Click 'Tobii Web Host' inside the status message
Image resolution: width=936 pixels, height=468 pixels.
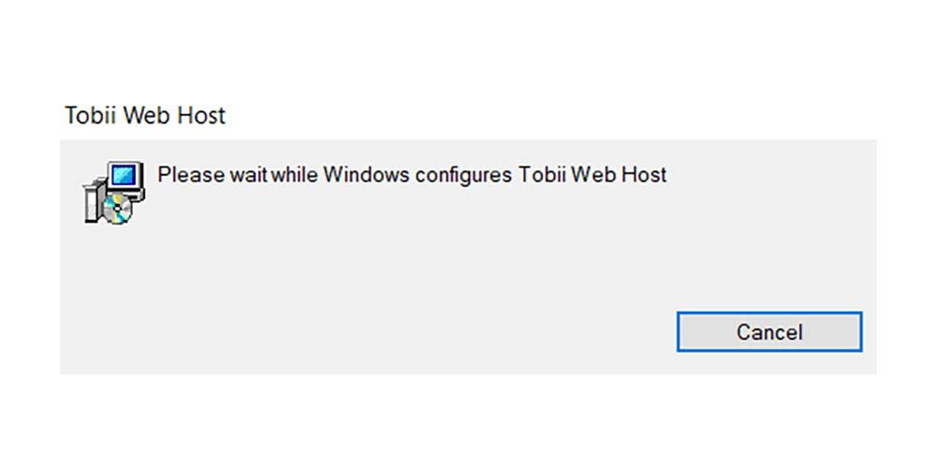[592, 175]
